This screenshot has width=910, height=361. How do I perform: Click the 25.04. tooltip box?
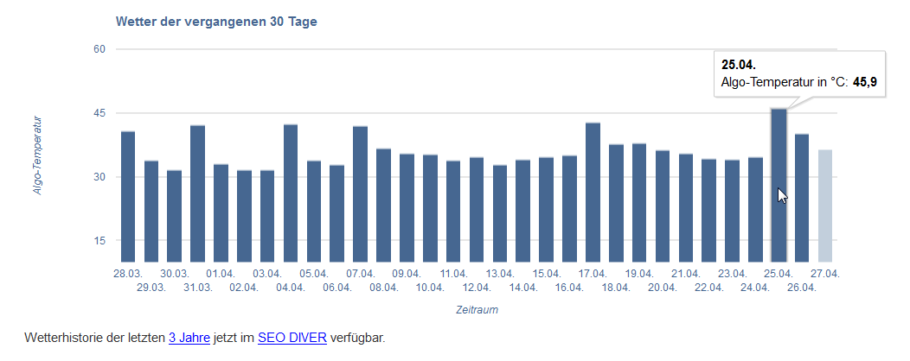pyautogui.click(x=798, y=73)
